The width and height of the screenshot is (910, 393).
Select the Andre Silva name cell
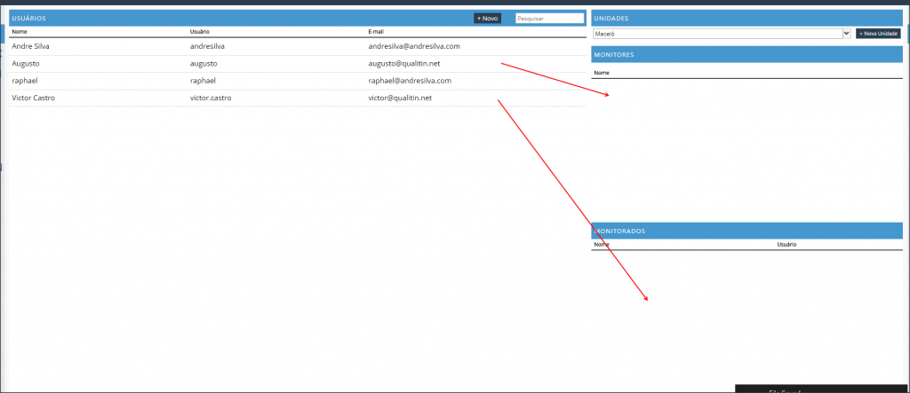tap(31, 46)
